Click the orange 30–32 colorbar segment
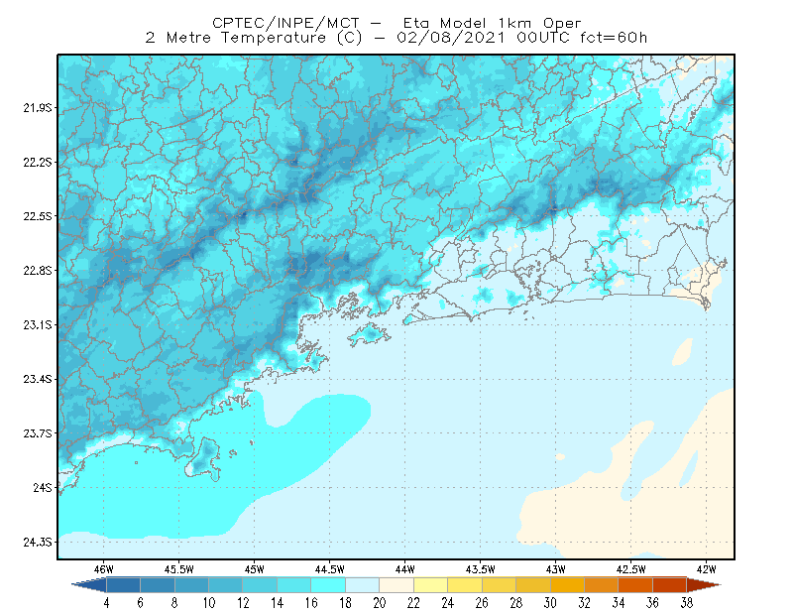 567,585
